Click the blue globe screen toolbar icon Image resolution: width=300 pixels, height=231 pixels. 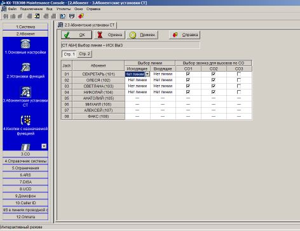tap(62, 16)
